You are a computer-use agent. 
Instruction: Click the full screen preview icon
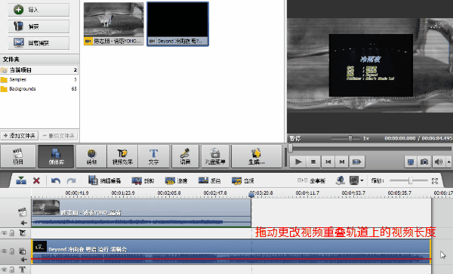point(411,162)
